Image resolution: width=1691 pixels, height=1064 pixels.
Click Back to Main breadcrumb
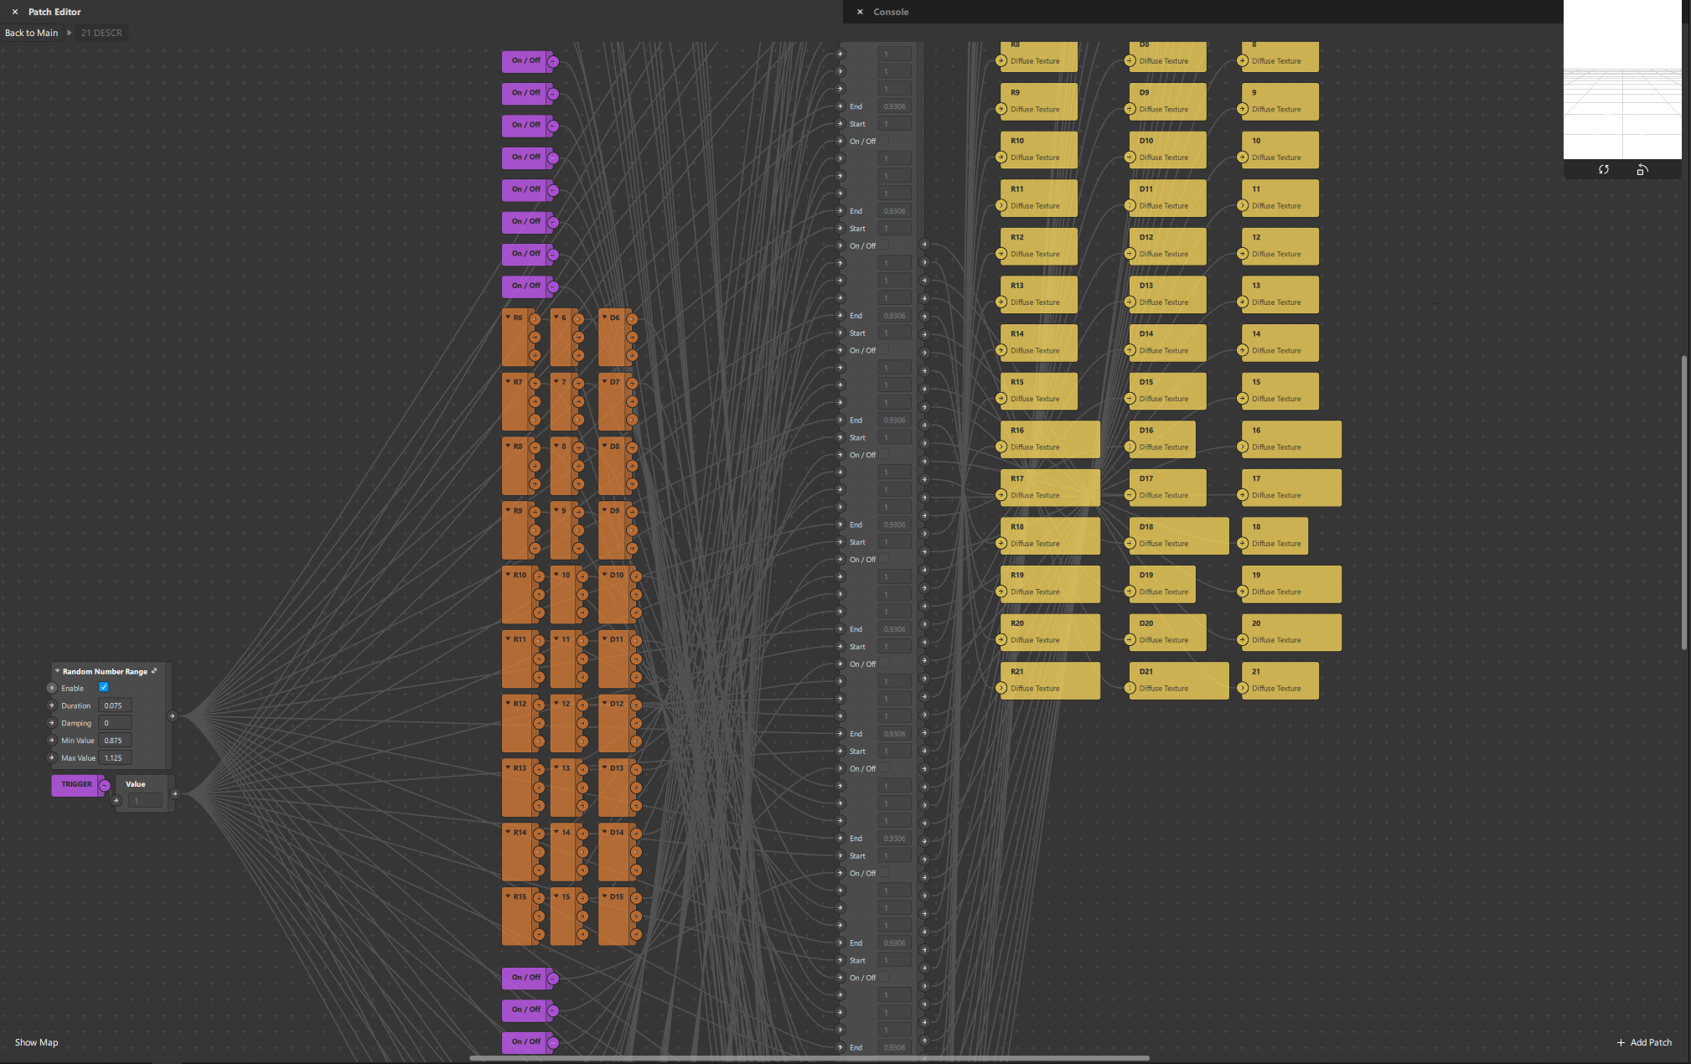pyautogui.click(x=32, y=33)
